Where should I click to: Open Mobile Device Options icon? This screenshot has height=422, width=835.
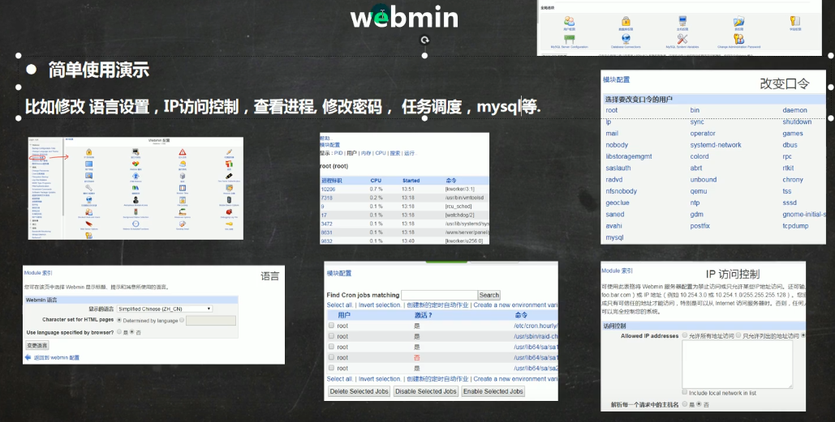[229, 200]
